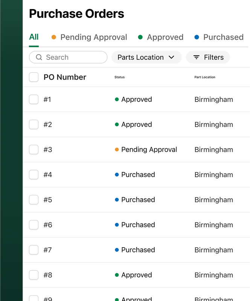
Task: Open the Filters button
Action: 208,57
